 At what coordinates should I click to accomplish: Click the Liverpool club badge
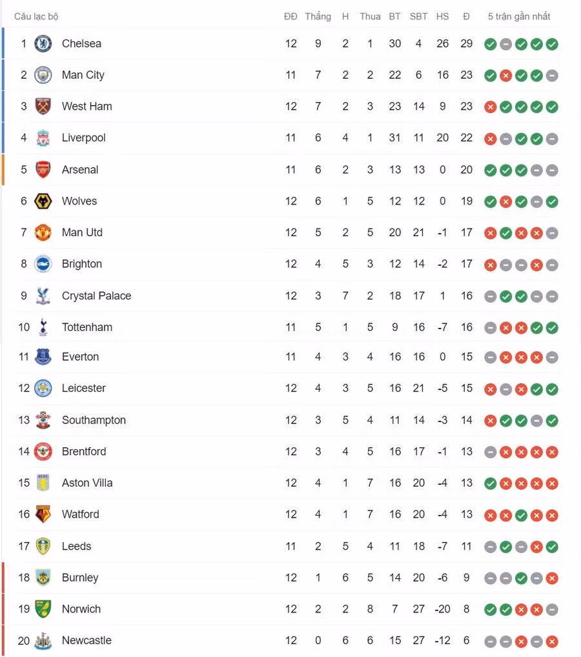click(x=43, y=138)
